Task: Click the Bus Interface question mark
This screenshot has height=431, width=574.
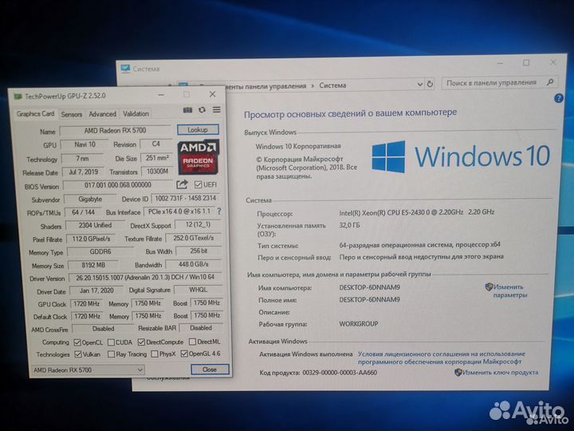Action: point(219,211)
